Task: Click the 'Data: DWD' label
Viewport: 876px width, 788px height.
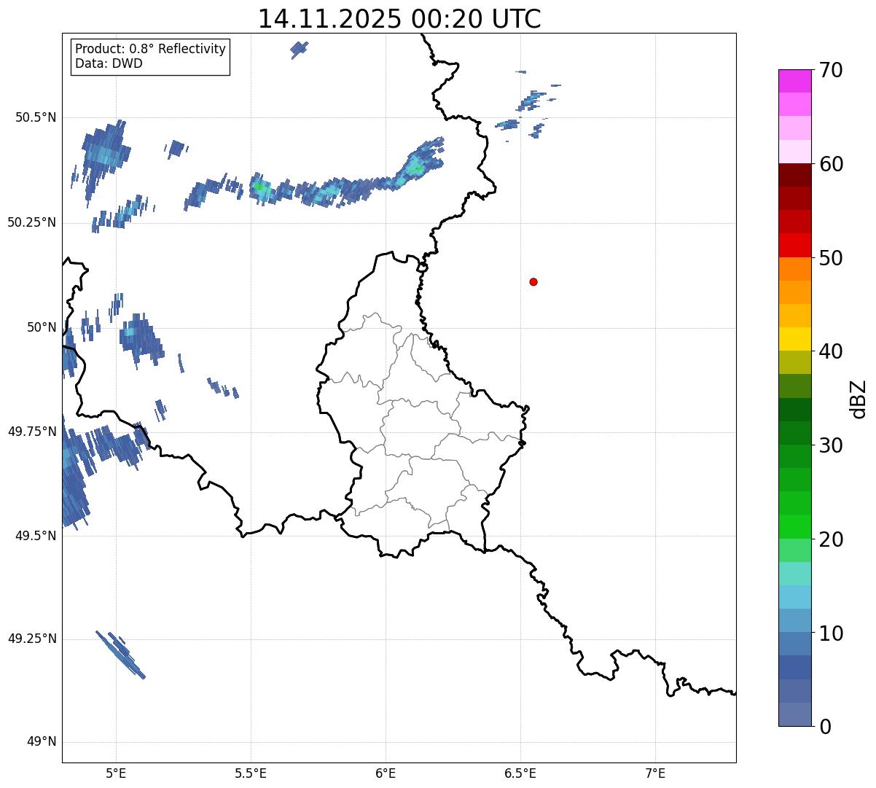Action: tap(109, 63)
